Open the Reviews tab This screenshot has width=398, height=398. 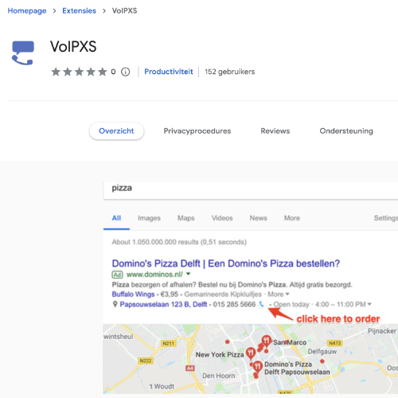pos(275,131)
